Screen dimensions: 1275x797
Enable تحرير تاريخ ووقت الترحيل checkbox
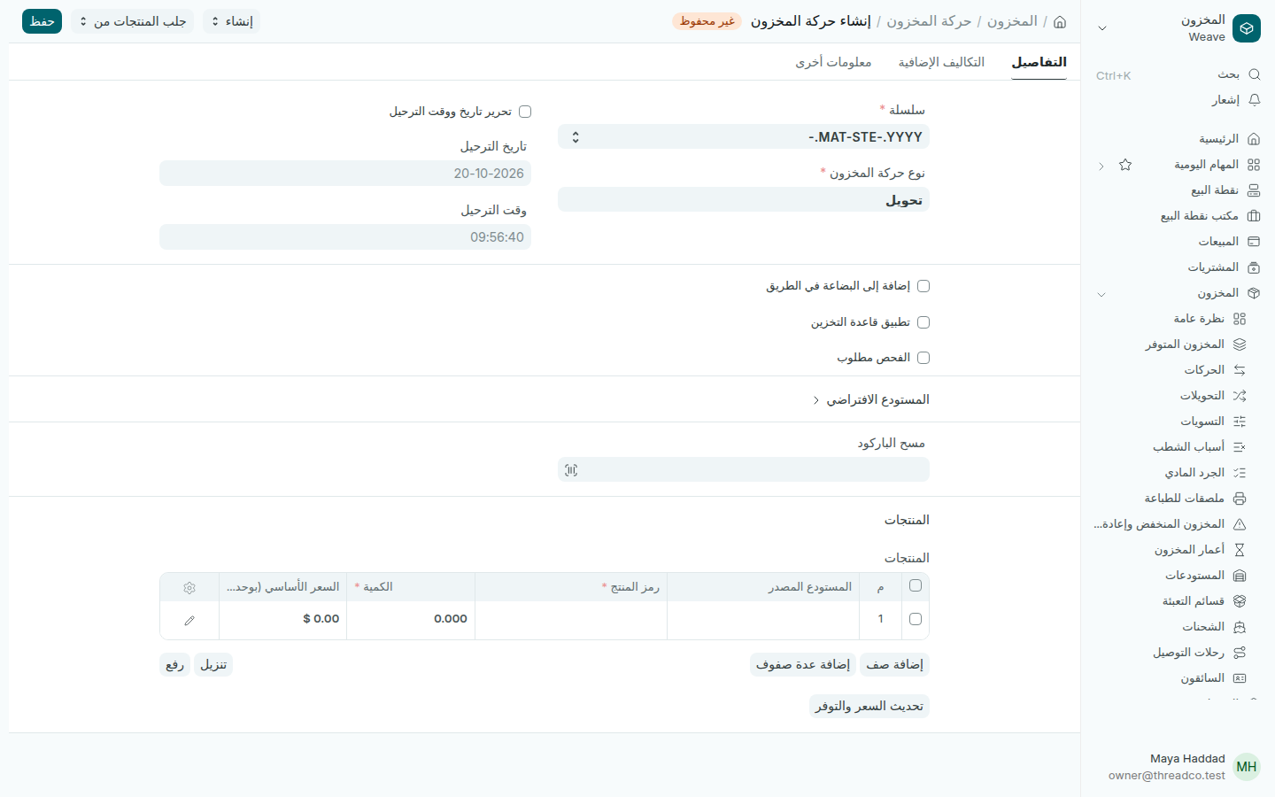tap(525, 112)
